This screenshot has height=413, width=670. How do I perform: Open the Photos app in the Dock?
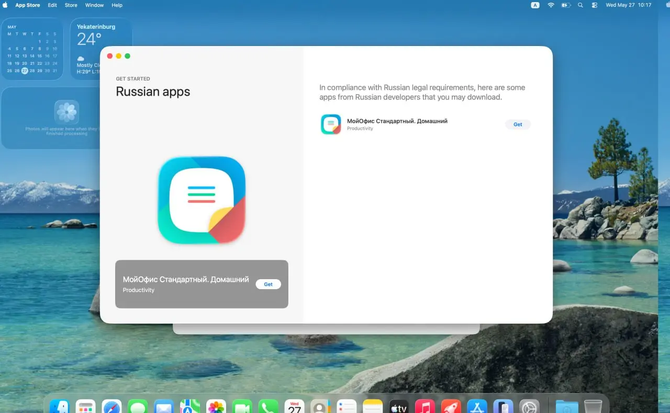tap(216, 407)
